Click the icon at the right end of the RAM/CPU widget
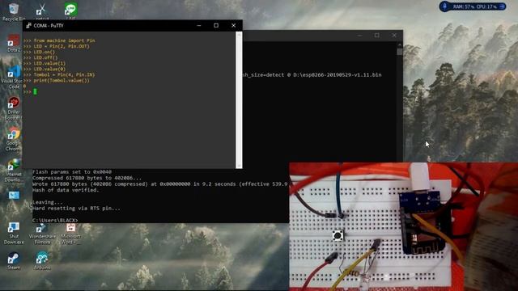Viewport: 518px width, 291px height. pos(502,6)
